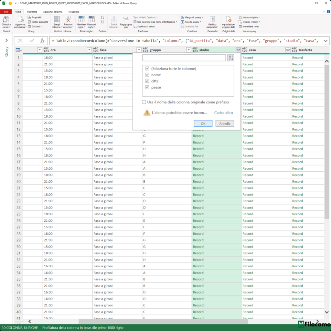Click Chiudi e carica icon
Screen dimensions: 331x331
pos(6,19)
